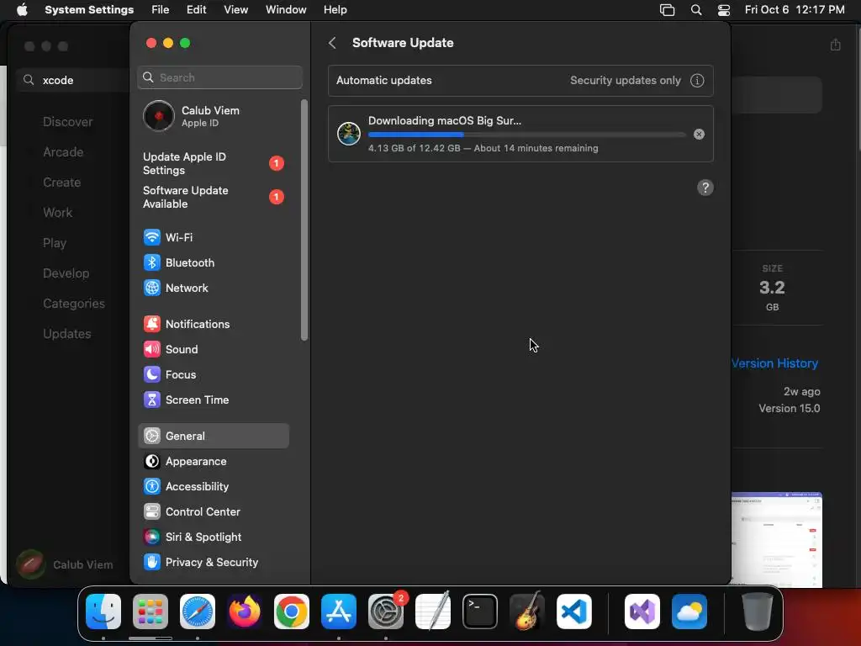Open the File menu
861x646 pixels.
pos(161,10)
